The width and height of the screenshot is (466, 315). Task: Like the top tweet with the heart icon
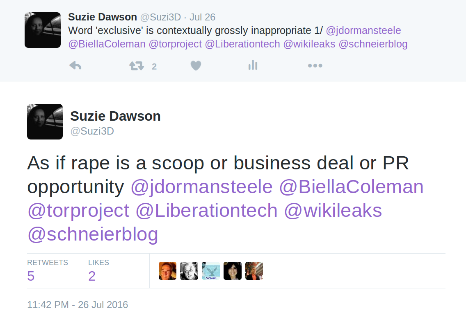coord(196,65)
